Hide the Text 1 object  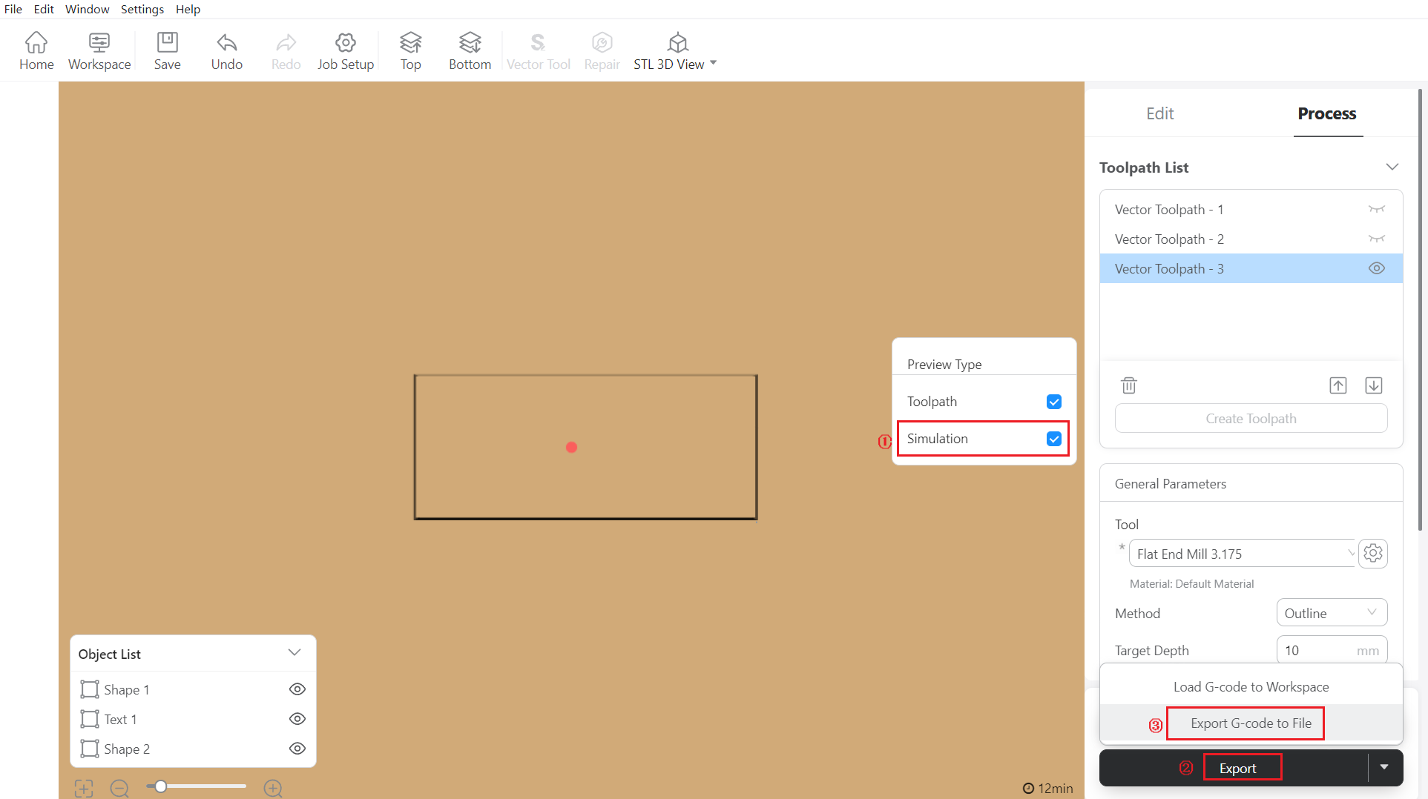[297, 718]
